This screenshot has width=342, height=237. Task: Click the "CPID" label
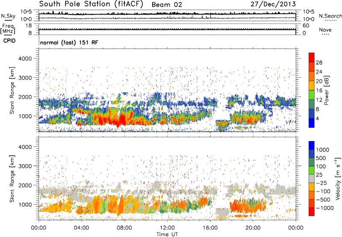point(9,41)
